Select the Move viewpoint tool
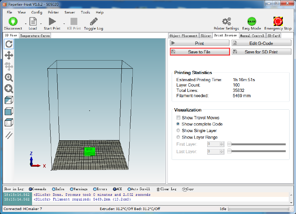 click(x=9, y=55)
